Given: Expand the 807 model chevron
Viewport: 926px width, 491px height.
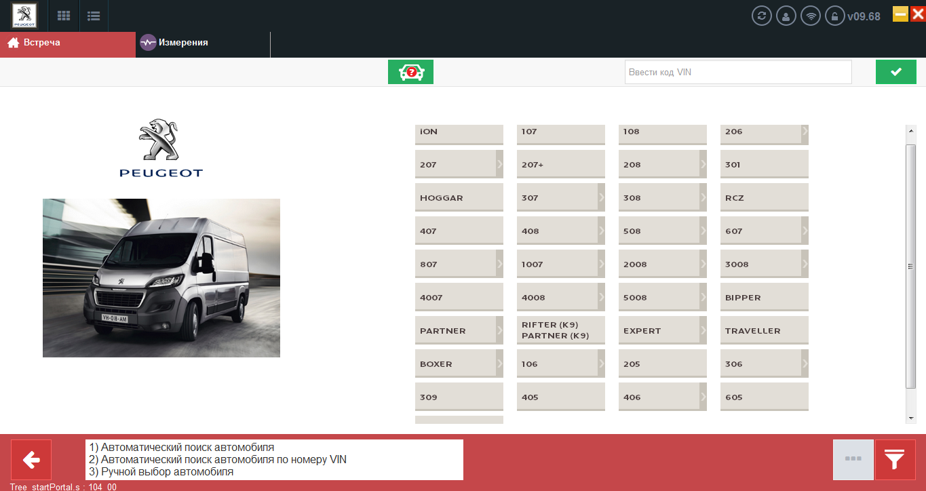Looking at the screenshot, I should (500, 264).
